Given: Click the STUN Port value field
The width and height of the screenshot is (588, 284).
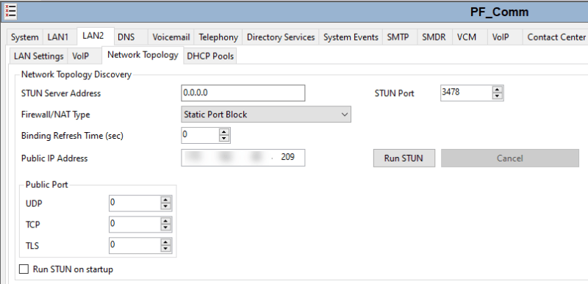Looking at the screenshot, I should coord(466,92).
